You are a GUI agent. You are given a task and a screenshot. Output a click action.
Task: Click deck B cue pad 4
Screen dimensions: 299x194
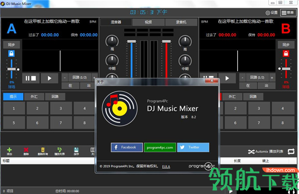pyautogui.click(x=283, y=109)
